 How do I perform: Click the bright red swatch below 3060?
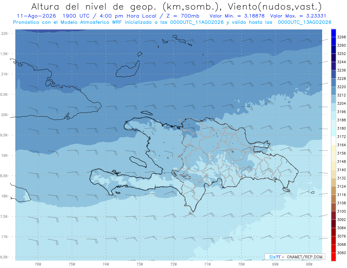[333, 257]
